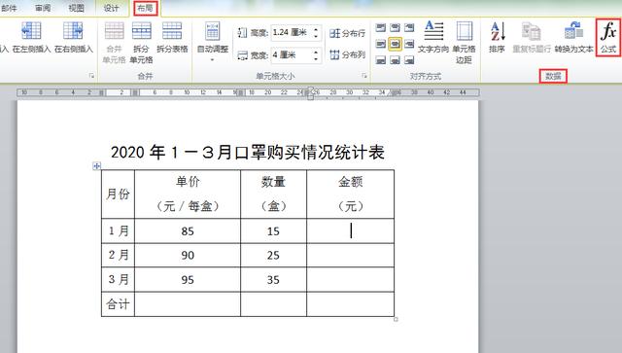Open Rows & Columns group dialog launcher
This screenshot has height=353, width=622.
[91, 76]
